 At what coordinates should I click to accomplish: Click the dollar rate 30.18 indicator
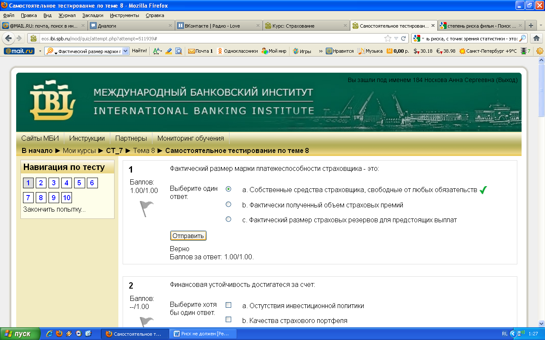tap(423, 51)
